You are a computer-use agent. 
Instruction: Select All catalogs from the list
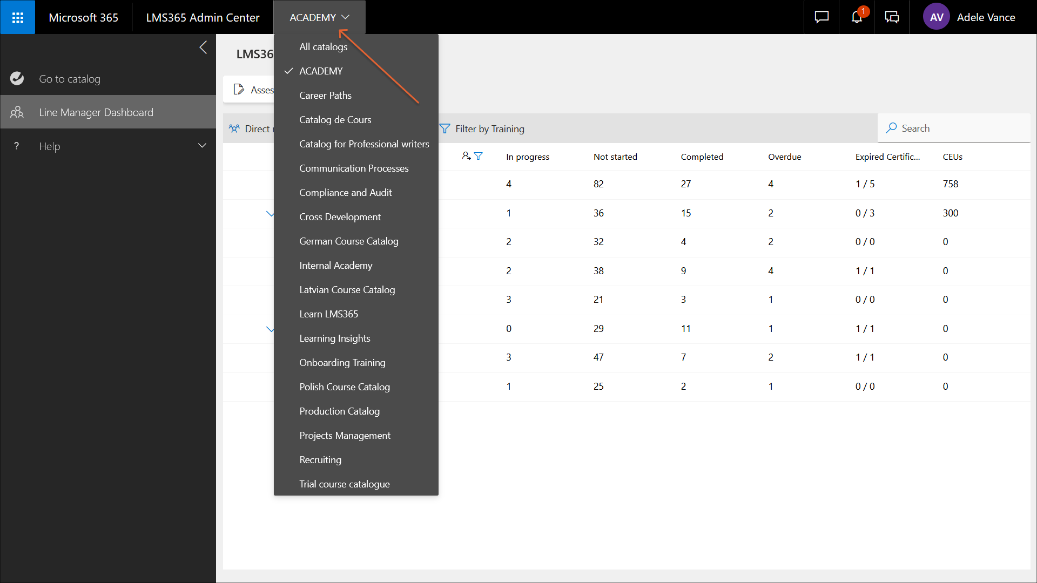[323, 47]
